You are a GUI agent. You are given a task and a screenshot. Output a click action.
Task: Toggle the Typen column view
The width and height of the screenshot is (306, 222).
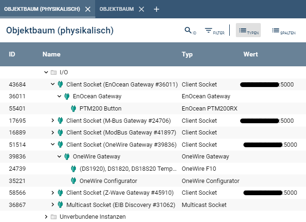[x=248, y=31]
